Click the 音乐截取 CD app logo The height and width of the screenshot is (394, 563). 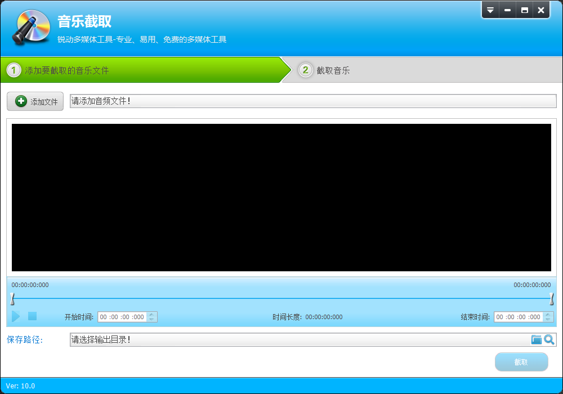(31, 27)
